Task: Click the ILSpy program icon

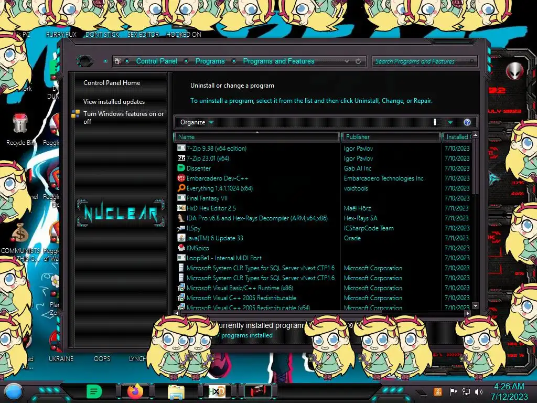Action: pos(181,228)
